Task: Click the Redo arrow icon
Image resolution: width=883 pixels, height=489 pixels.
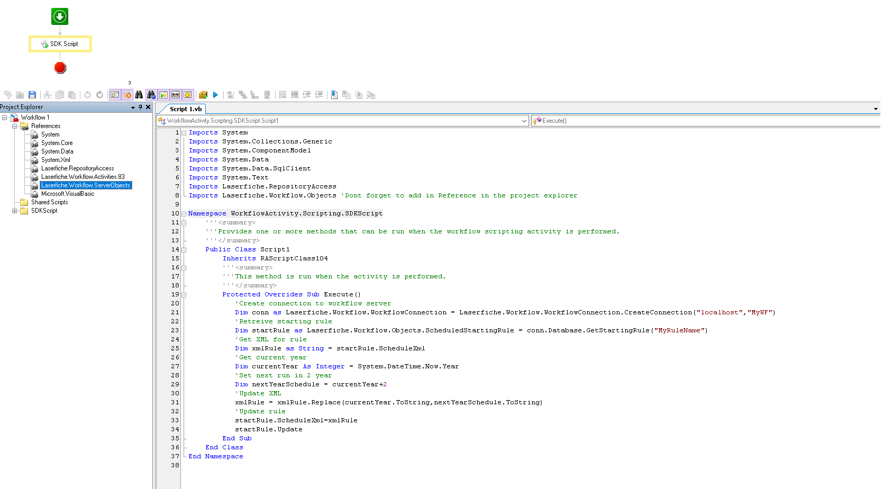Action: pyautogui.click(x=99, y=95)
